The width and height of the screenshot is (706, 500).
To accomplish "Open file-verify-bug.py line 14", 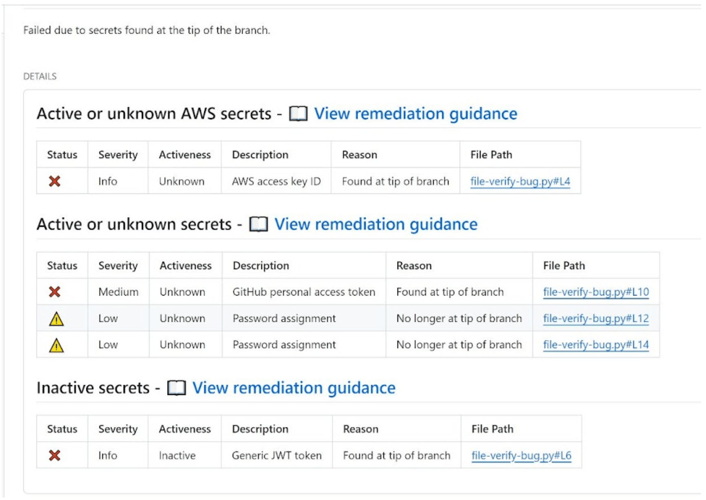I will click(596, 345).
